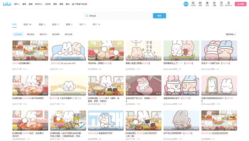The width and height of the screenshot is (249, 141).
Task: Click the 下载客户端 download icon link
Action: 79,4
